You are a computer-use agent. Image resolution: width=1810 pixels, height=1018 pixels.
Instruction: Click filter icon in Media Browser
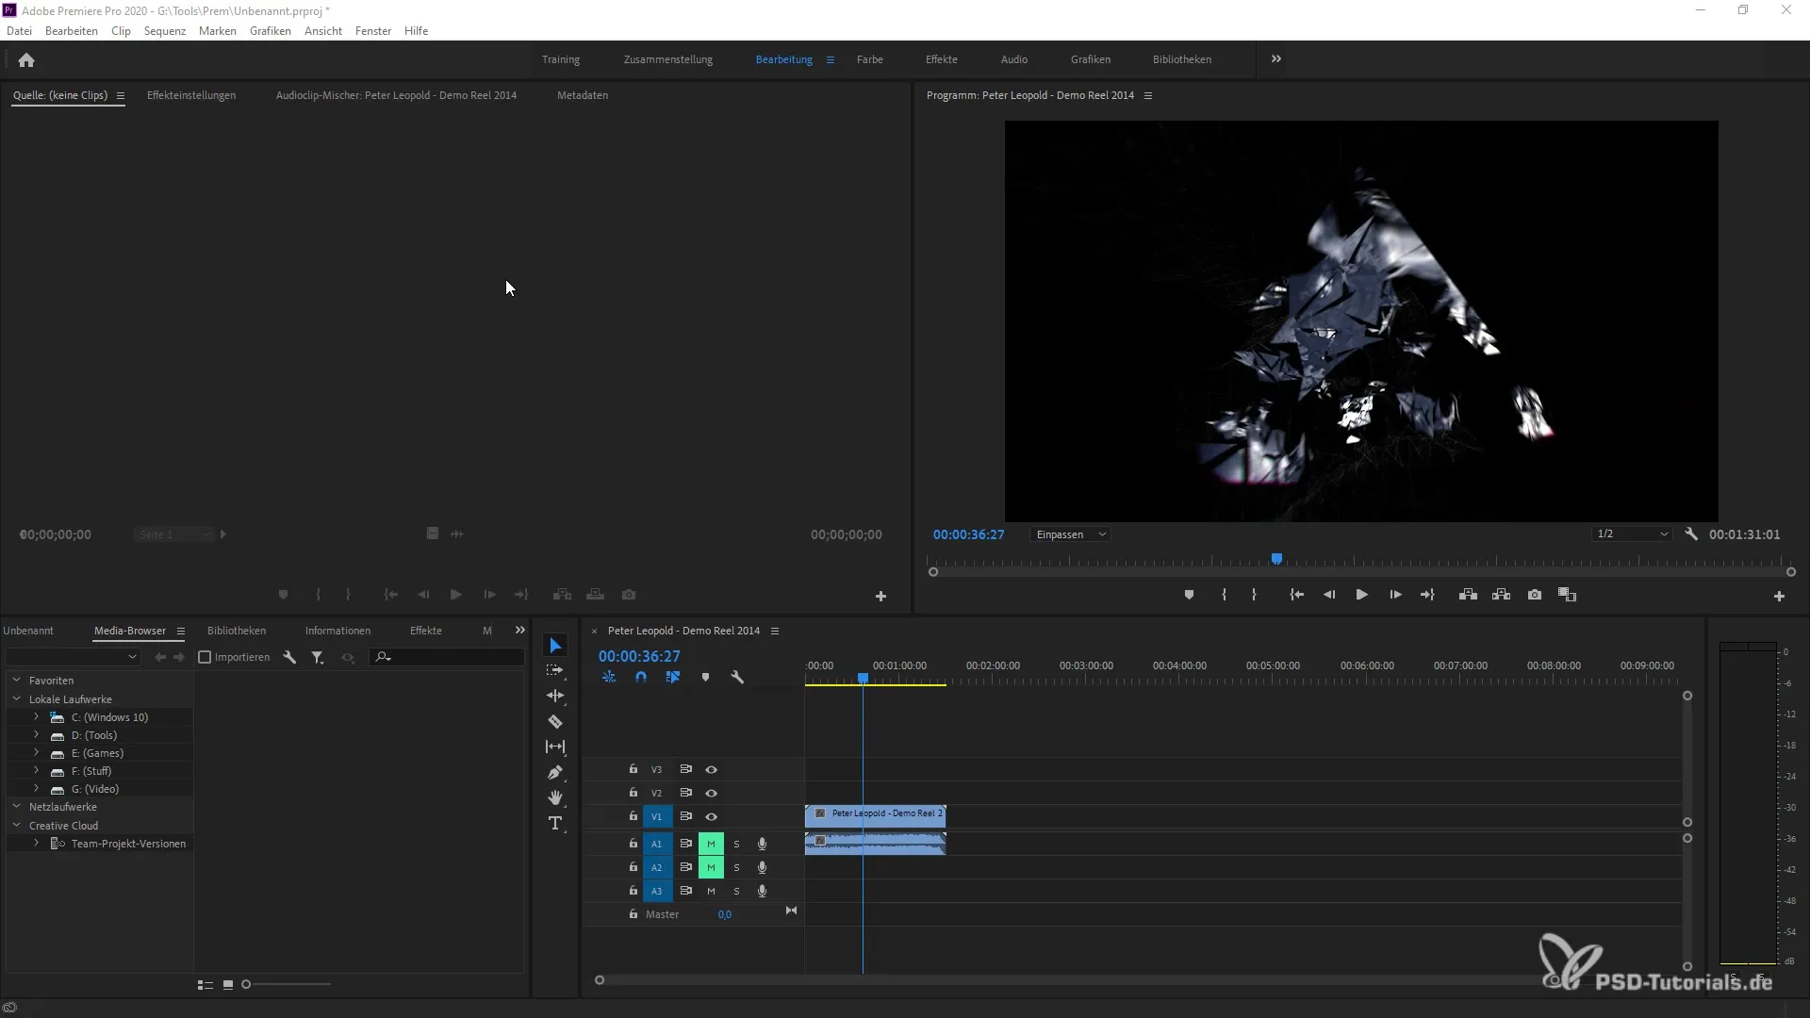318,658
